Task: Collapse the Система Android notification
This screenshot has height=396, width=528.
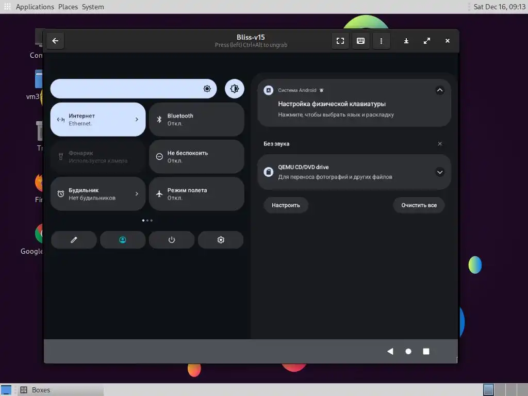Action: point(440,90)
